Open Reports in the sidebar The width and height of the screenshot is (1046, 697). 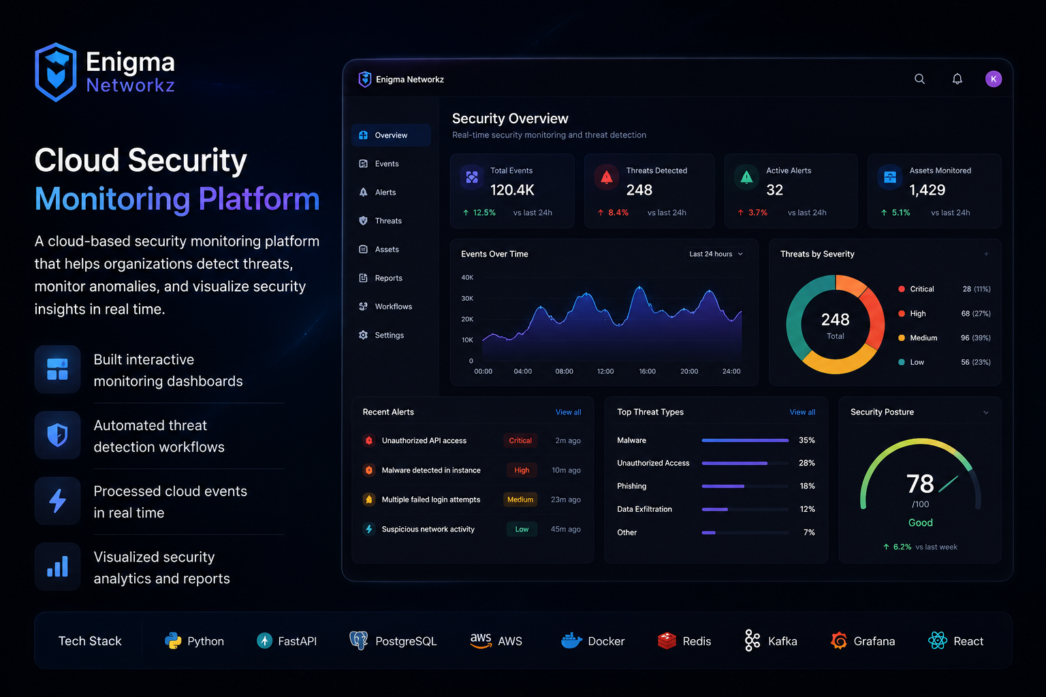point(391,278)
